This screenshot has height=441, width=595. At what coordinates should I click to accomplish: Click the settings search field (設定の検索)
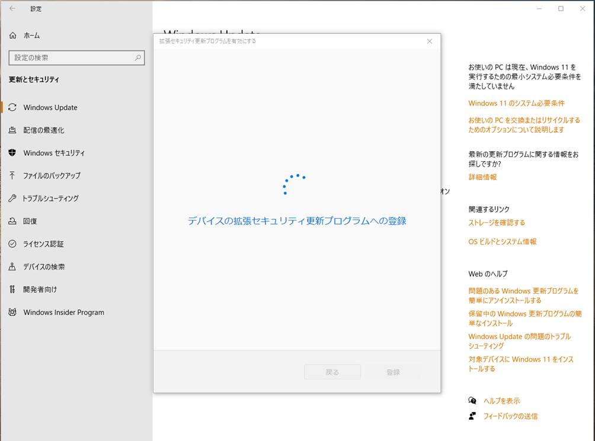(x=71, y=58)
